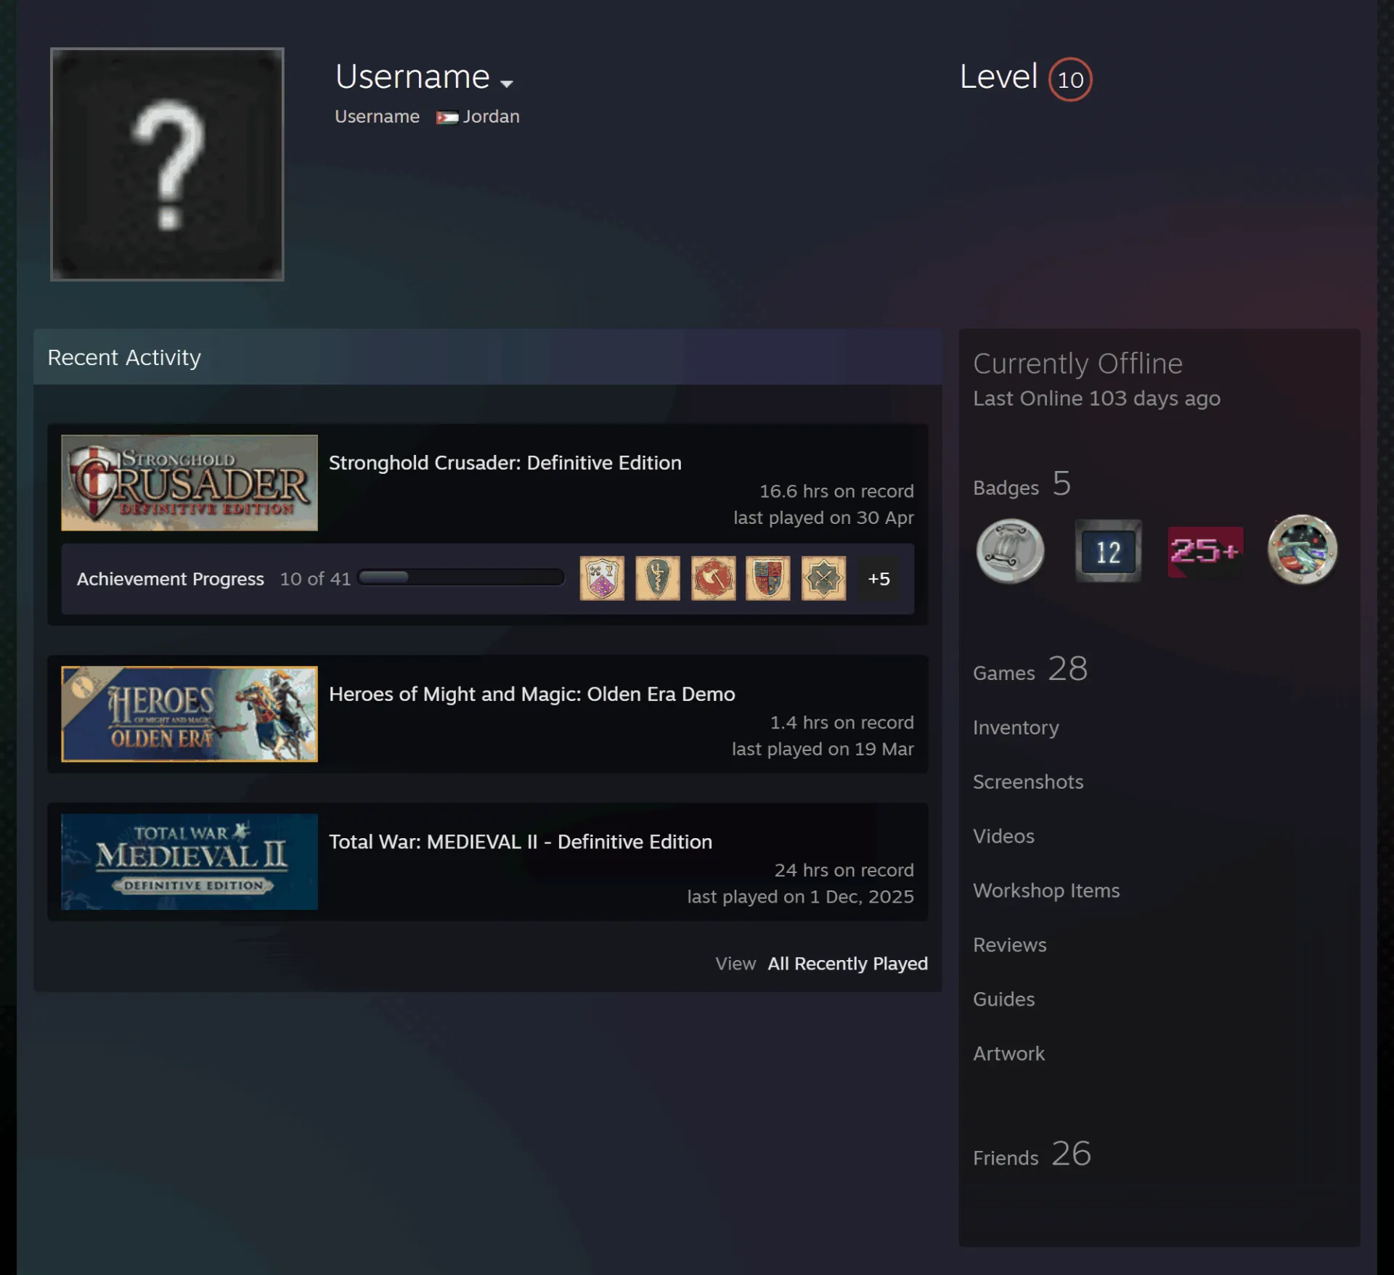Screen dimensions: 1394x1275
Task: View the green serpent shield achievement icon
Action: click(x=658, y=578)
